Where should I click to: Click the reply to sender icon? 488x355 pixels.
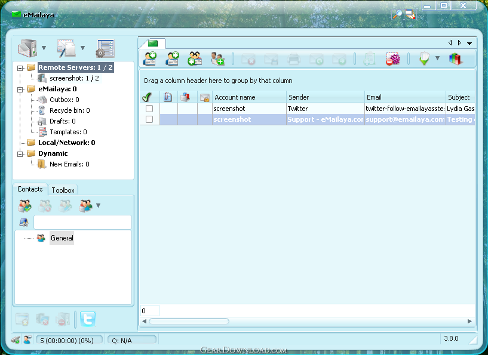(150, 58)
